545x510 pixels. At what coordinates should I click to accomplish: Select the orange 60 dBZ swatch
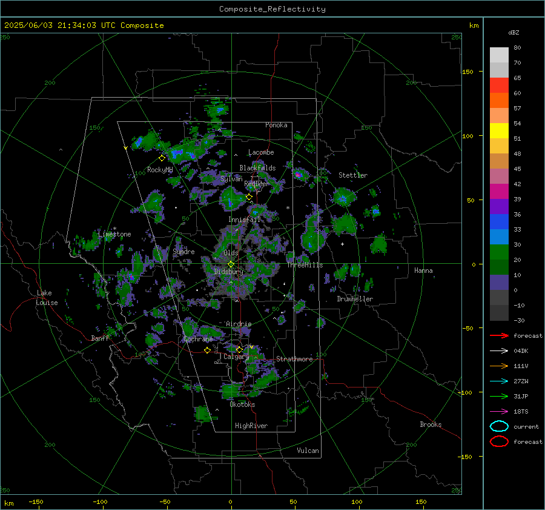[x=499, y=100]
